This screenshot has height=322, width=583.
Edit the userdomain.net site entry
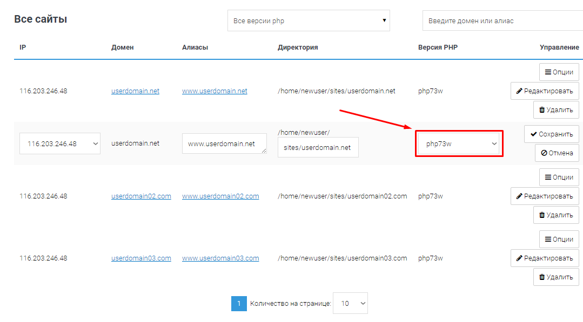545,91
